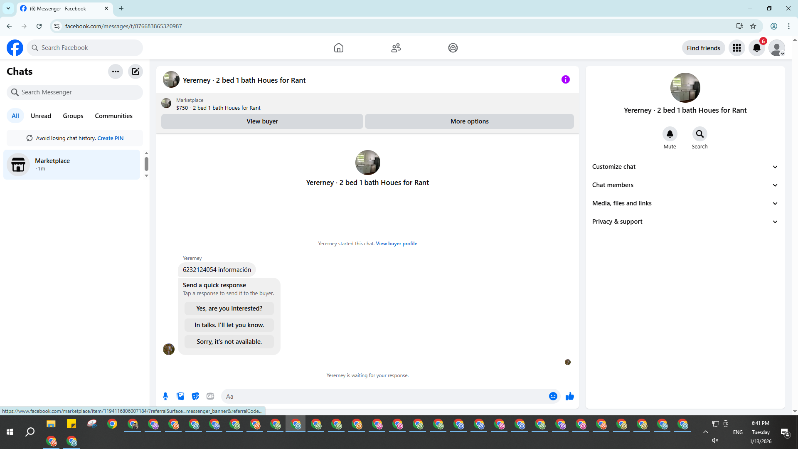Click the purple conversation info icon
The height and width of the screenshot is (449, 798).
pos(565,79)
